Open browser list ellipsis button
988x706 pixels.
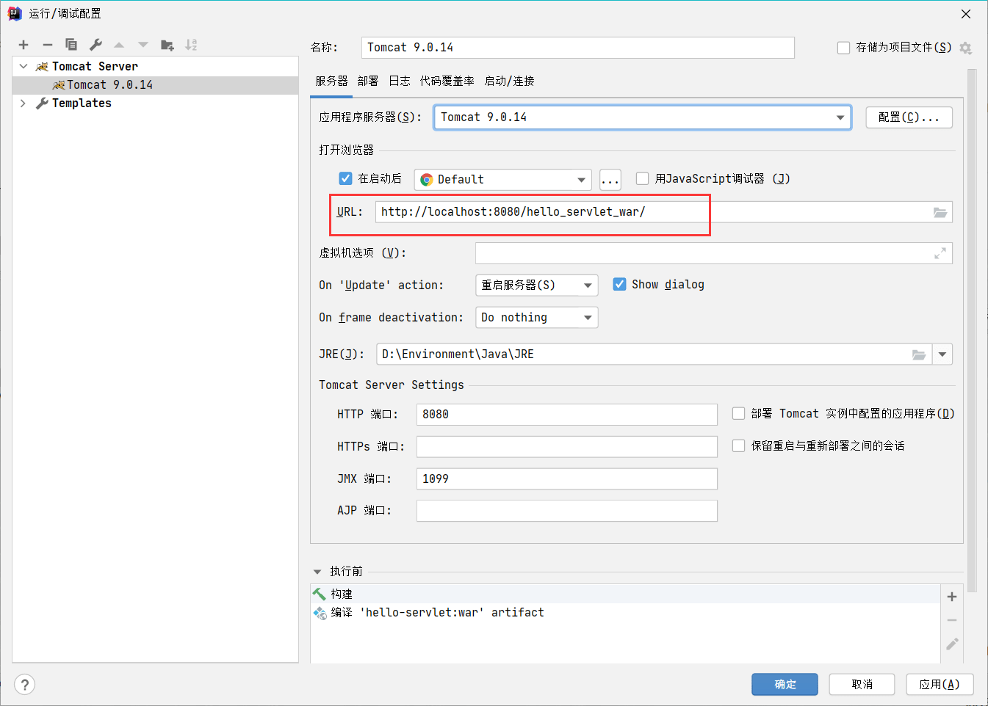[x=610, y=180]
